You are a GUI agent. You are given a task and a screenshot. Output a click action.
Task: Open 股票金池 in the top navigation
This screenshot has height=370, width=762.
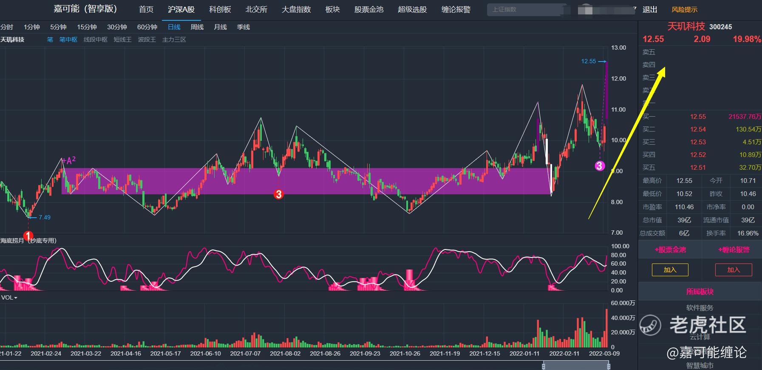369,9
